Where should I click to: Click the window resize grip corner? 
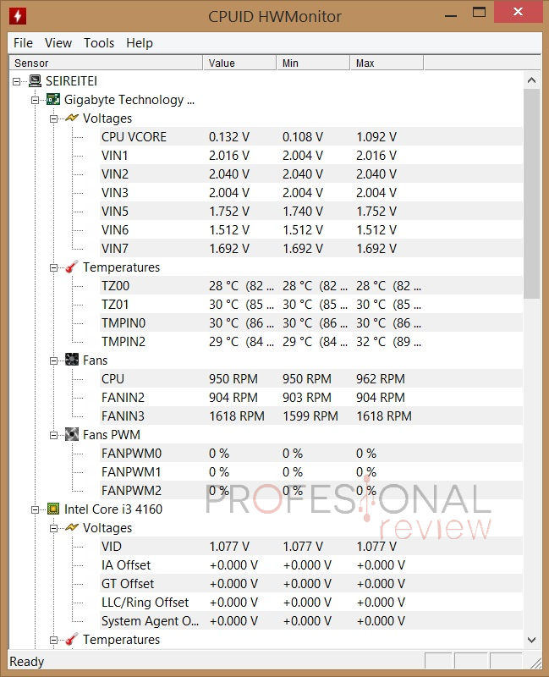tap(535, 663)
